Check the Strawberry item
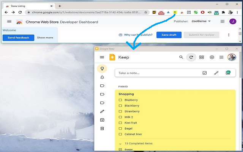Image resolution: width=243 pixels, height=152 pixels. point(120,111)
